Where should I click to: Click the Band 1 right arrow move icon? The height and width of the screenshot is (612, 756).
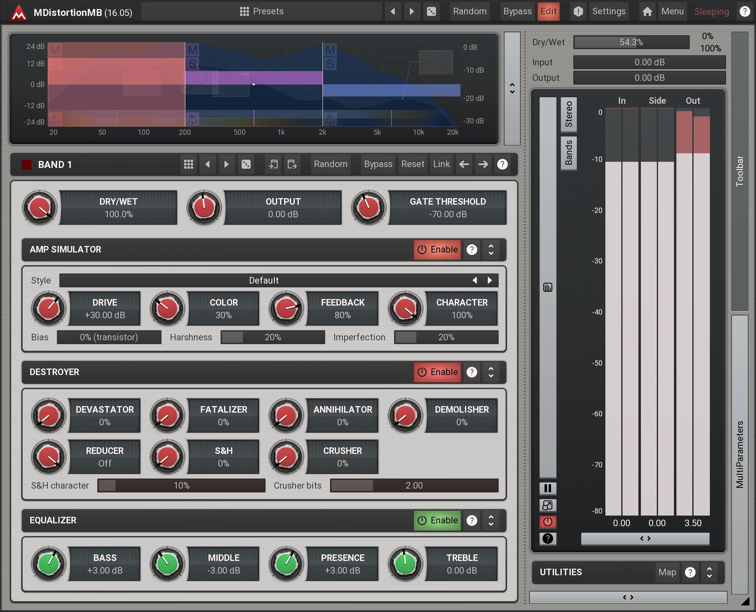483,164
